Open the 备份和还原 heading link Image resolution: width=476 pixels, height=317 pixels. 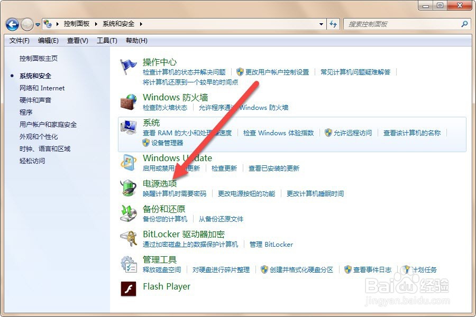(x=164, y=209)
